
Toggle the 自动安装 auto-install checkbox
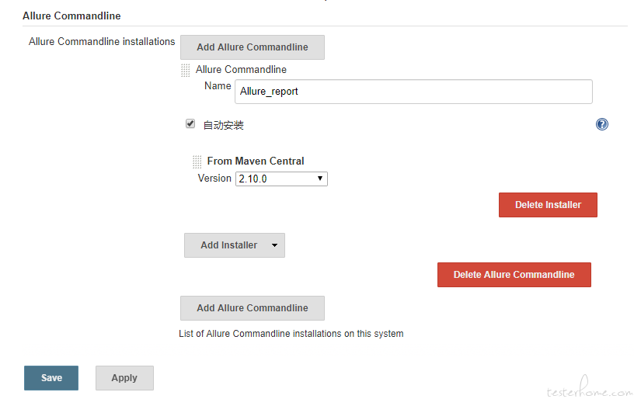click(190, 123)
